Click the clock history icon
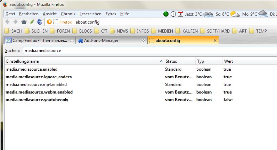Viewport: 277px width, 150px height. (173, 14)
